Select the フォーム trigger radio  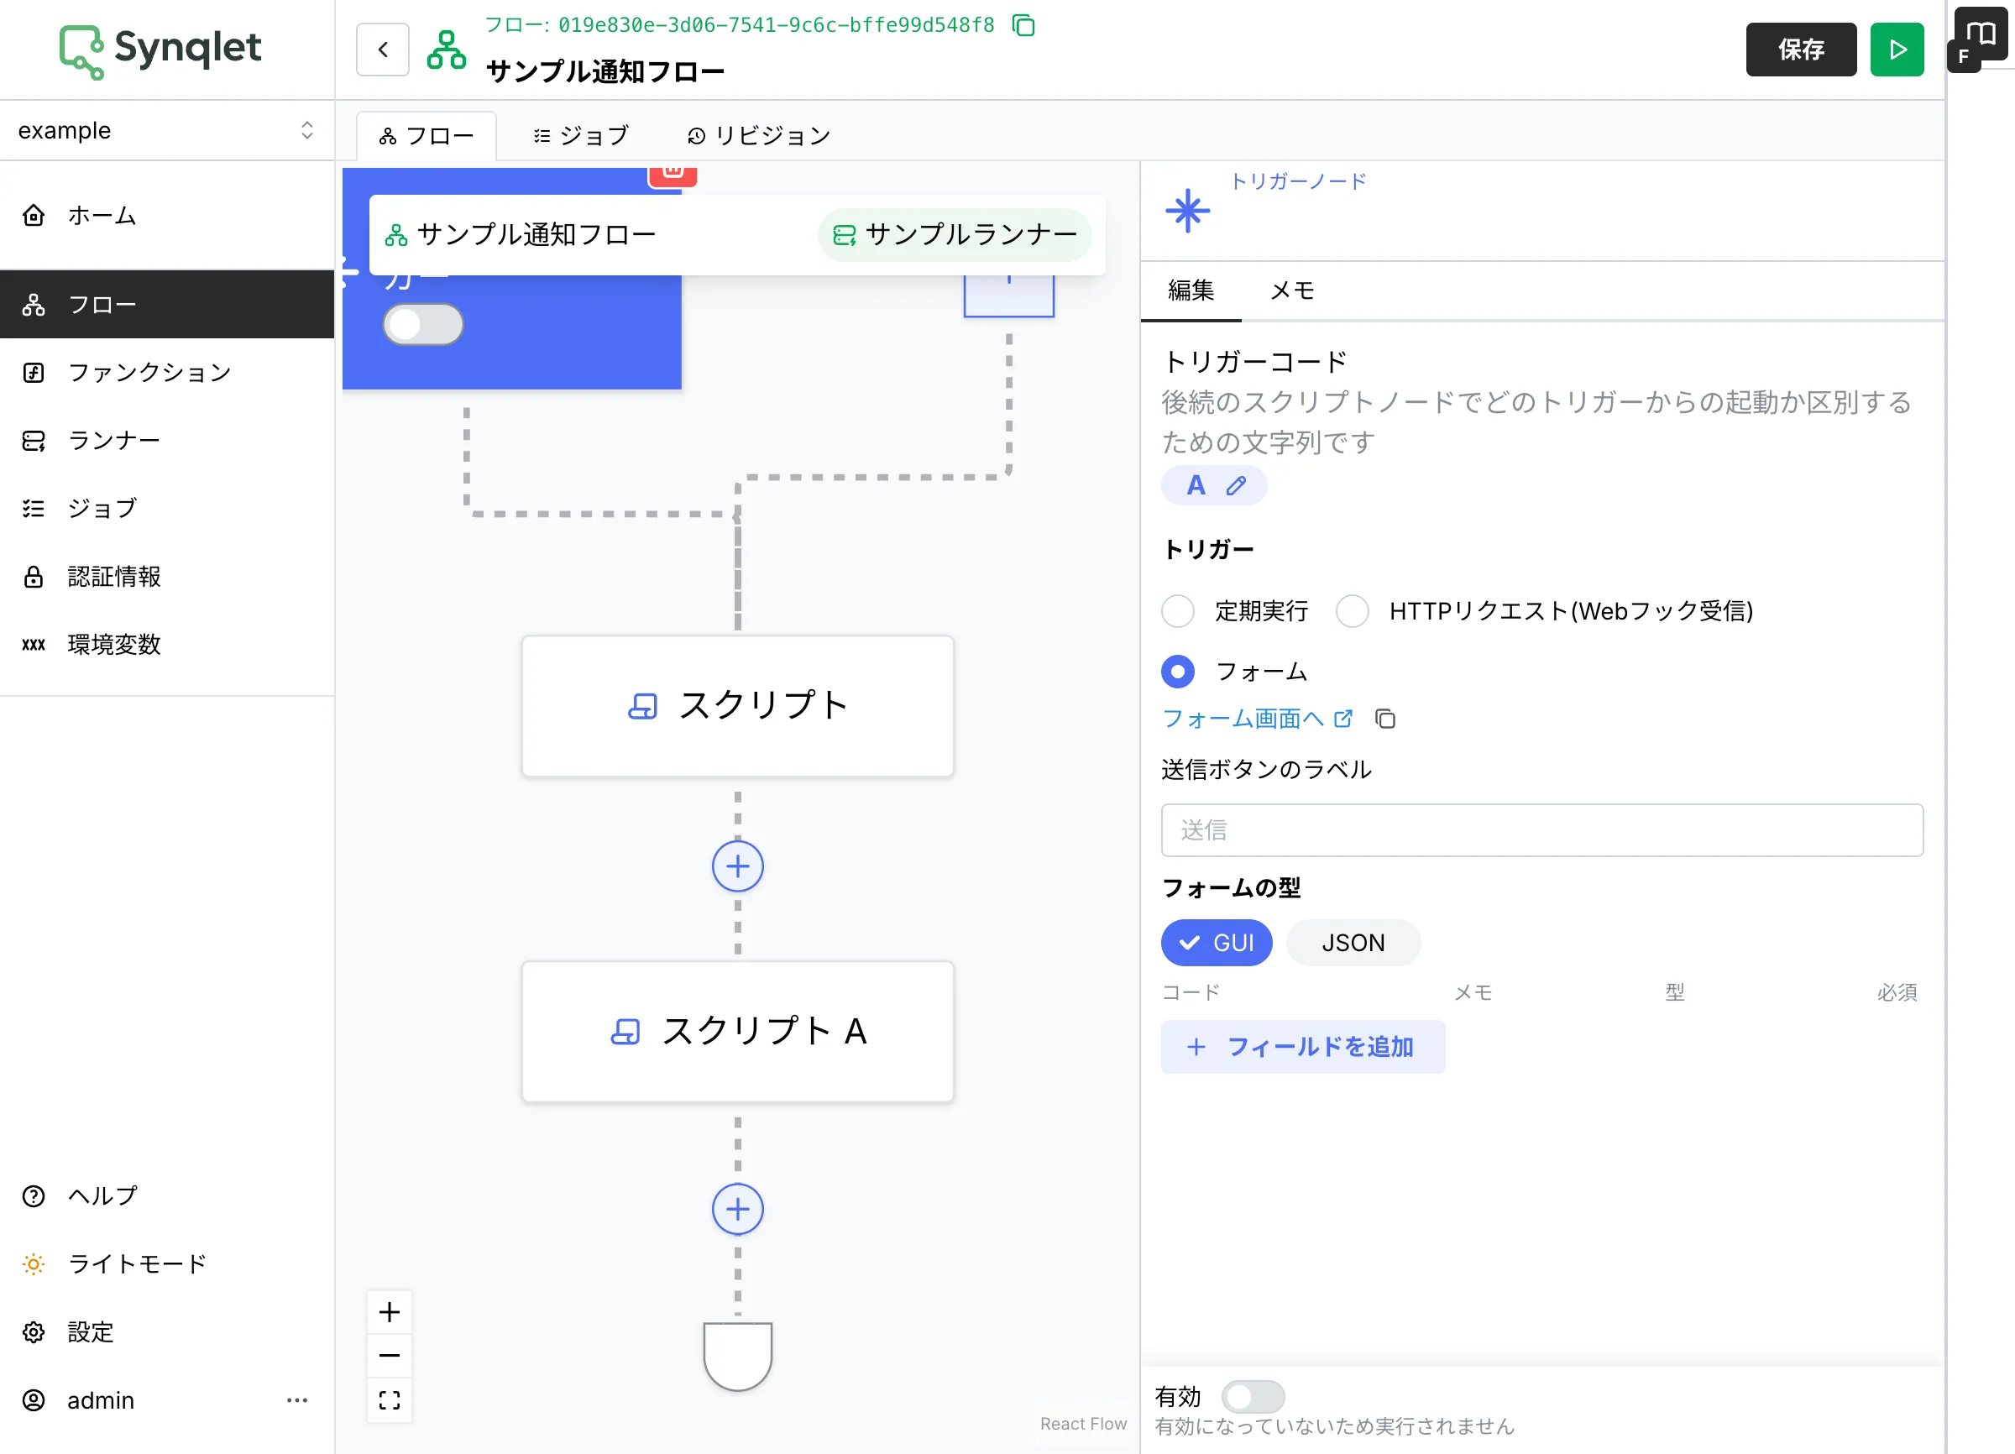tap(1178, 672)
